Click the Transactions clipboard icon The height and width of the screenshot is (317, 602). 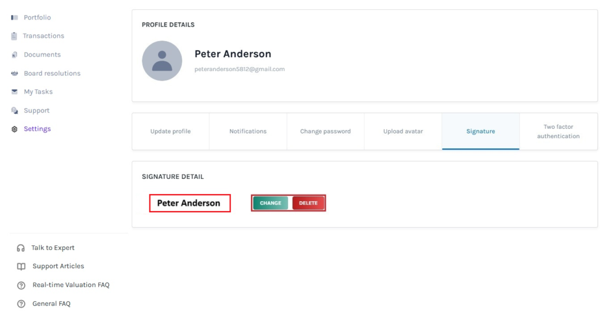tap(14, 36)
